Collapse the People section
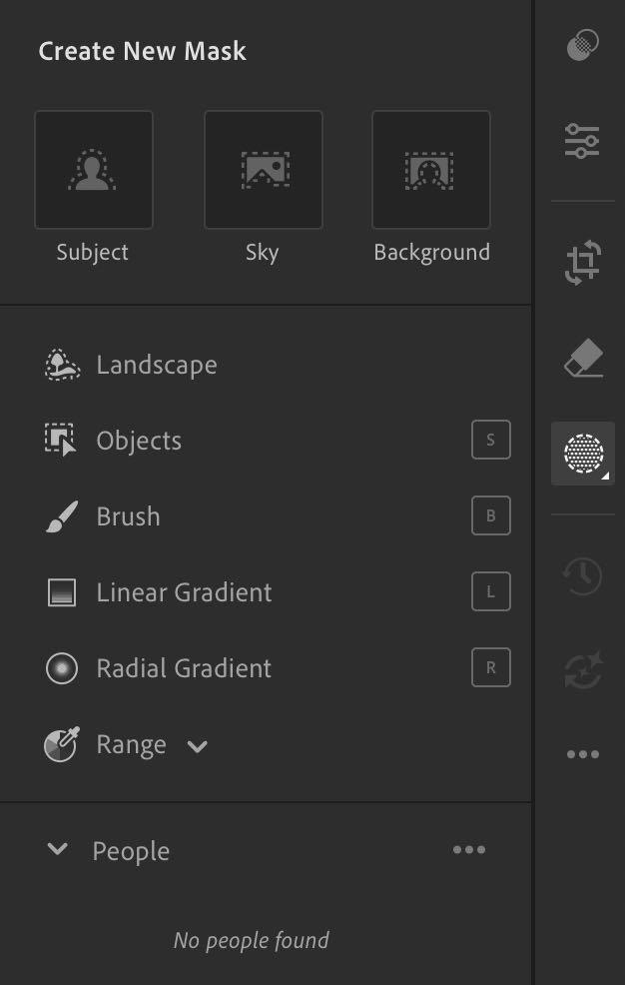This screenshot has height=985, width=625. point(58,850)
